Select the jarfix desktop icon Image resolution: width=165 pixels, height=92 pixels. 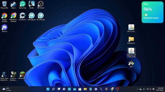coord(131,64)
